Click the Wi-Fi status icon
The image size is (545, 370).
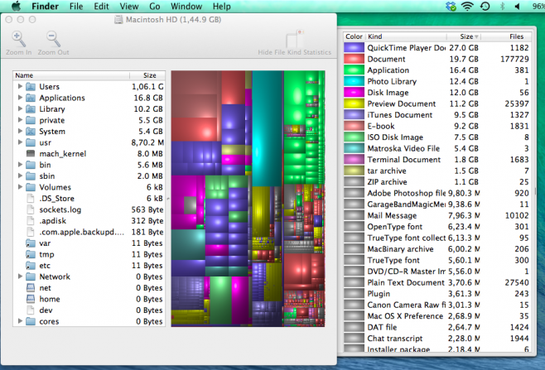pos(467,7)
